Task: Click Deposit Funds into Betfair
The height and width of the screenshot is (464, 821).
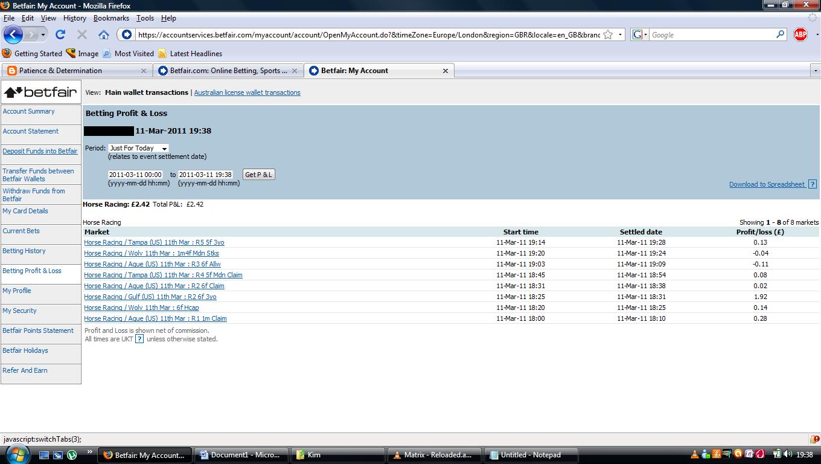Action: [40, 151]
